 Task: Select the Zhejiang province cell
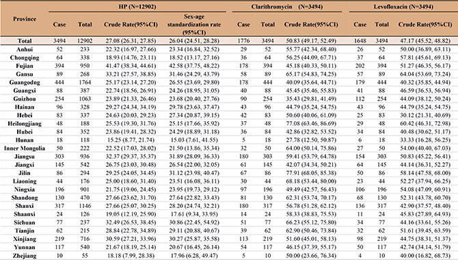pyautogui.click(x=25, y=256)
